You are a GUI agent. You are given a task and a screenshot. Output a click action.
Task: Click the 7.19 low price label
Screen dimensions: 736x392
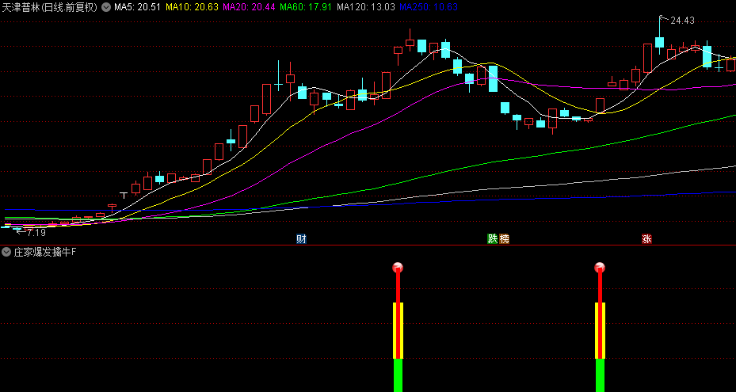(x=36, y=232)
